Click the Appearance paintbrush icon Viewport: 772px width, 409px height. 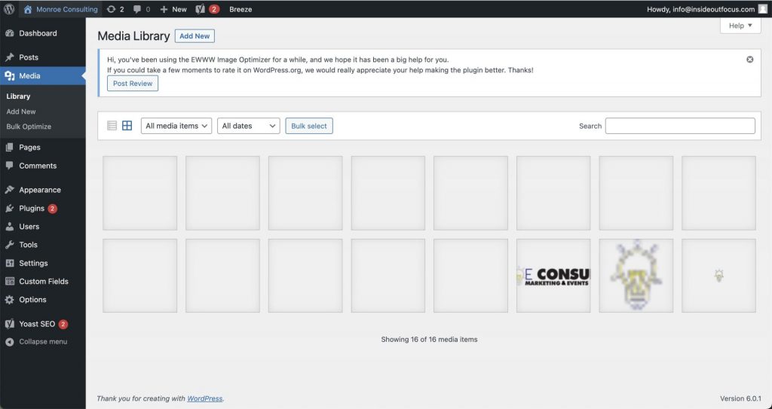pos(9,190)
